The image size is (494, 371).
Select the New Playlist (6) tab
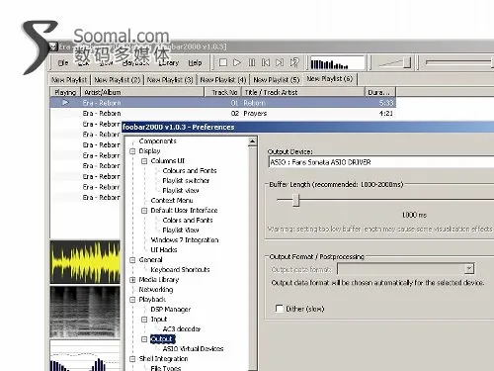click(x=330, y=79)
